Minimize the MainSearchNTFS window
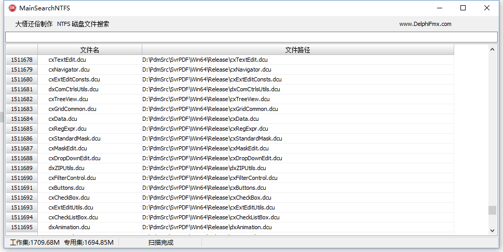This screenshot has width=503, height=252. point(439,8)
